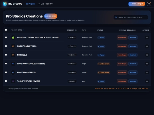
Task: Click eye icon for Pro Studios Server
Action: tap(147, 72)
